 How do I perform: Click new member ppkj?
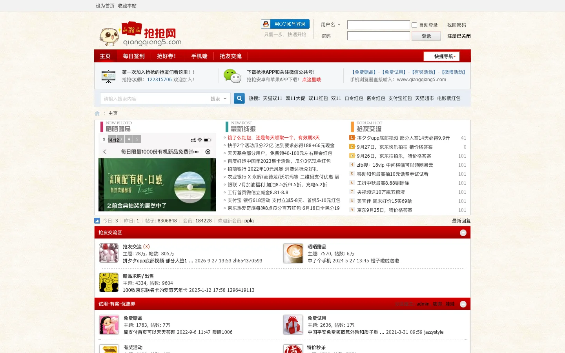(249, 221)
